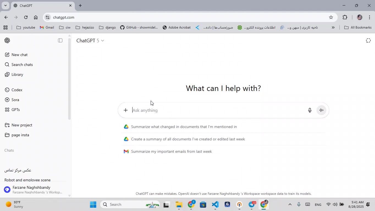The width and height of the screenshot is (375, 211).
Task: Open the Extensions puzzle icon
Action: (x=345, y=17)
